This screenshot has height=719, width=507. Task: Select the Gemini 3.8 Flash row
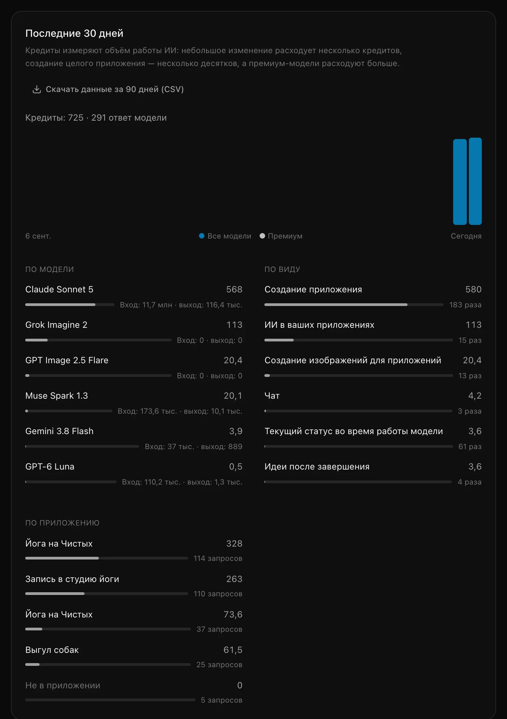[x=134, y=438]
